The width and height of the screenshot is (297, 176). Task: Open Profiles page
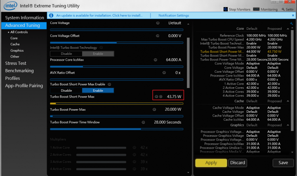coord(12,78)
